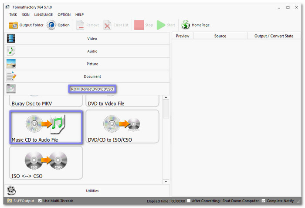Click the ROM Device disc drive icon
The width and height of the screenshot is (305, 208).
pyautogui.click(x=11, y=89)
